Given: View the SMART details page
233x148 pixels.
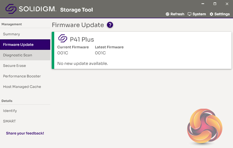Looking at the screenshot, I should pos(10,121).
